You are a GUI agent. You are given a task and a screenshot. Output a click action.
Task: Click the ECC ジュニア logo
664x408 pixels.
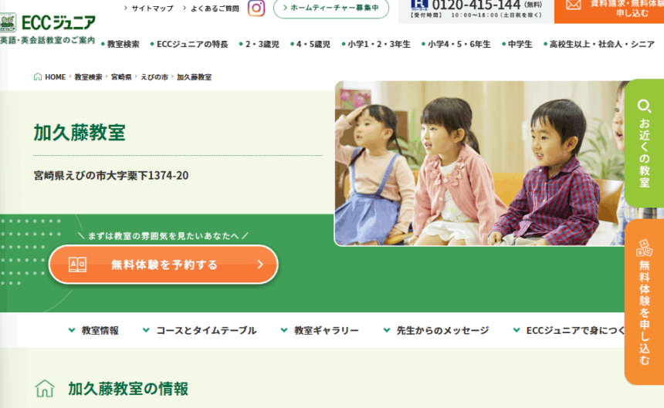[48, 23]
